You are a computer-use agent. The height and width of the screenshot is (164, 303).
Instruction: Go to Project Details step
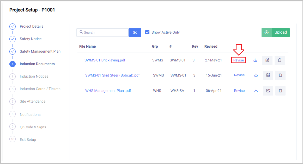click(x=31, y=26)
